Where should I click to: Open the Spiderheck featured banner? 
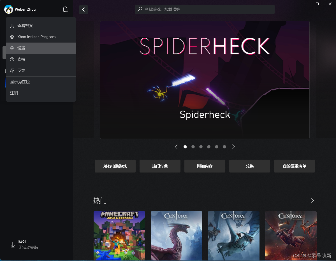click(205, 80)
